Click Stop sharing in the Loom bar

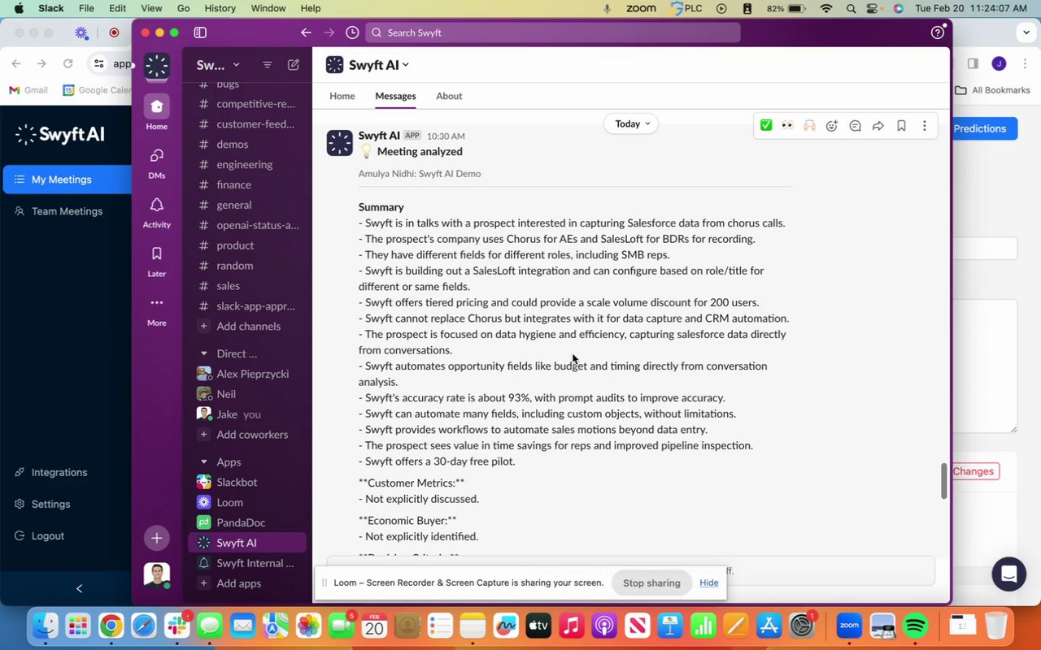(651, 583)
